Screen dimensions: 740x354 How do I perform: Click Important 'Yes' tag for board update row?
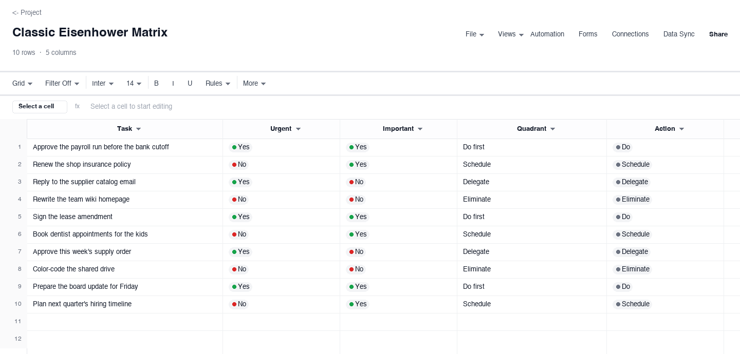pos(358,287)
